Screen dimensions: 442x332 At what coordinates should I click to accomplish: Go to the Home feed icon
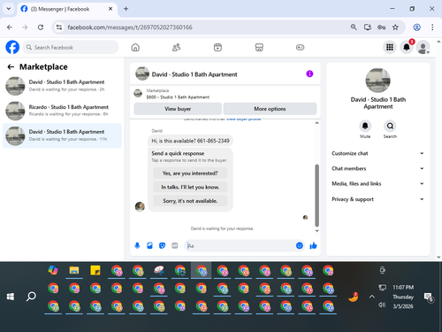135,47
